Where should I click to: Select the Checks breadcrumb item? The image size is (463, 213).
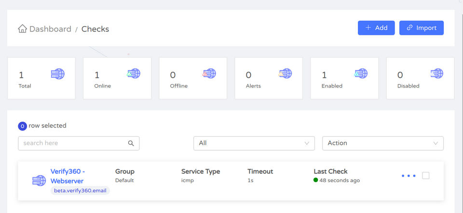point(95,29)
